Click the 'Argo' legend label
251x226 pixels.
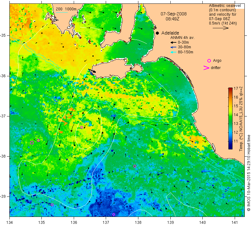tap(217, 61)
